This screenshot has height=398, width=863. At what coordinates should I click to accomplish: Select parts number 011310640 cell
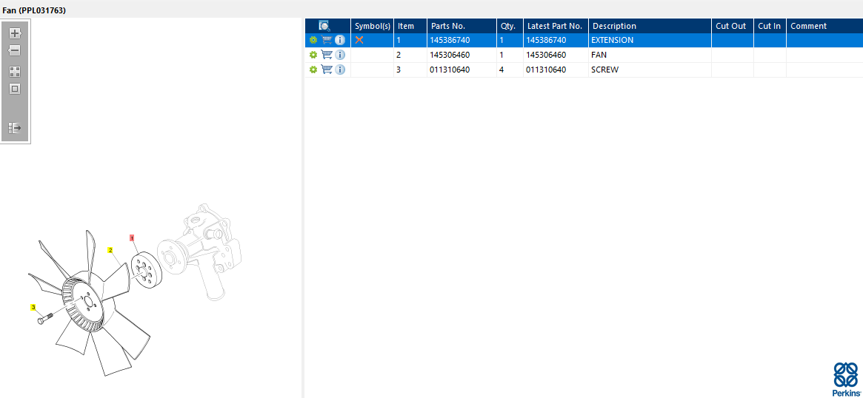462,70
